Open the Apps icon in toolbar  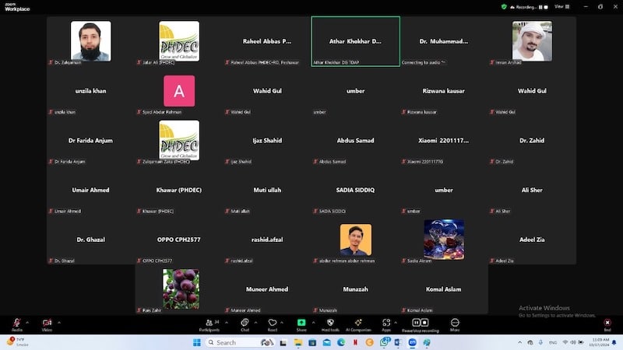pyautogui.click(x=385, y=323)
